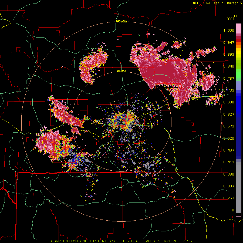Screen dimensions: 243x243
Task: Click the 0.787 value on the color scale
Action: pos(229,78)
